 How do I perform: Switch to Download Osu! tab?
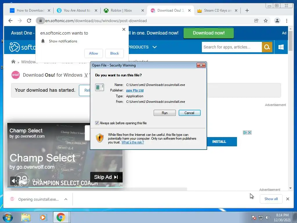171,10
